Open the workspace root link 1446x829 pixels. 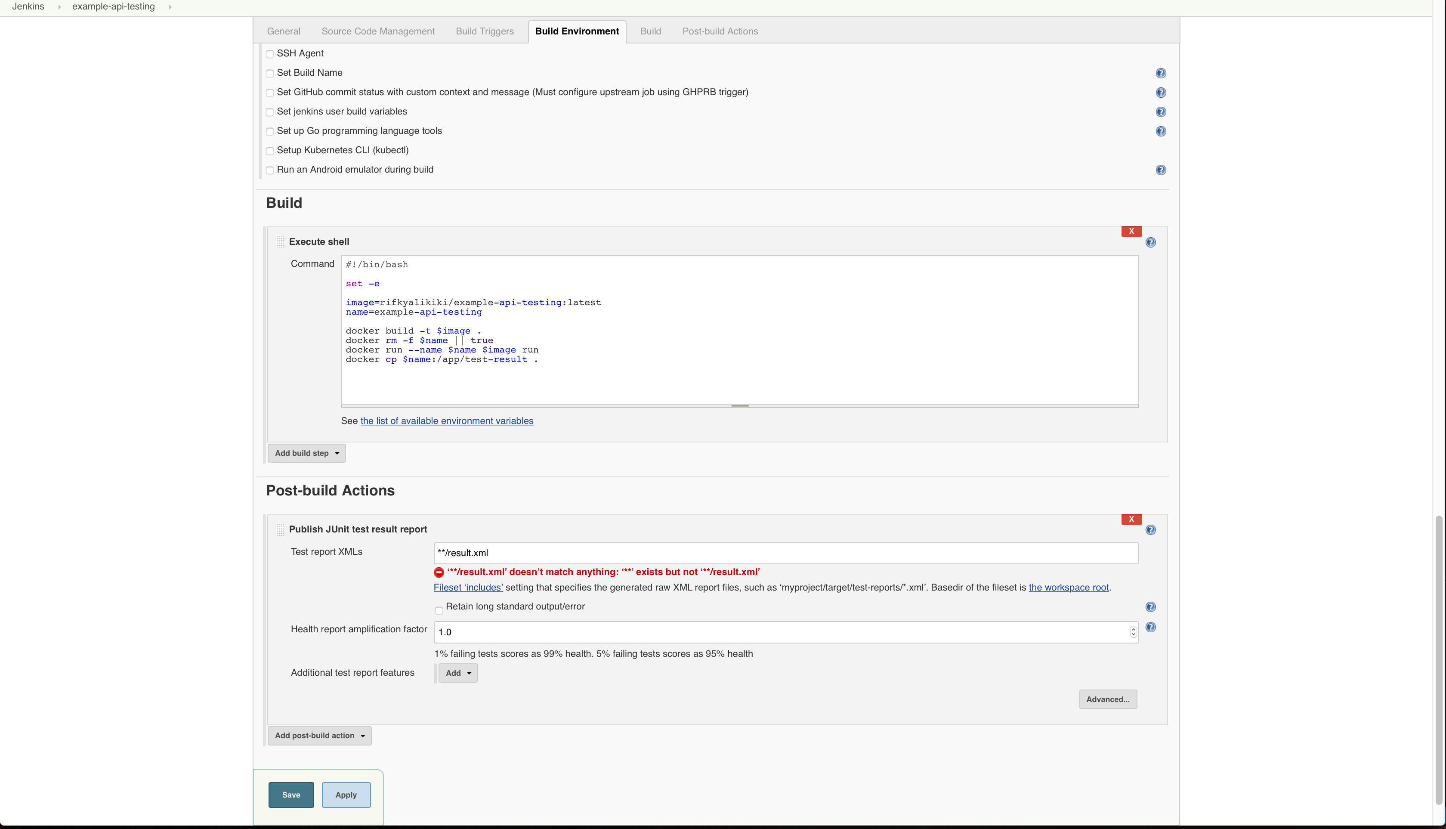(1069, 588)
